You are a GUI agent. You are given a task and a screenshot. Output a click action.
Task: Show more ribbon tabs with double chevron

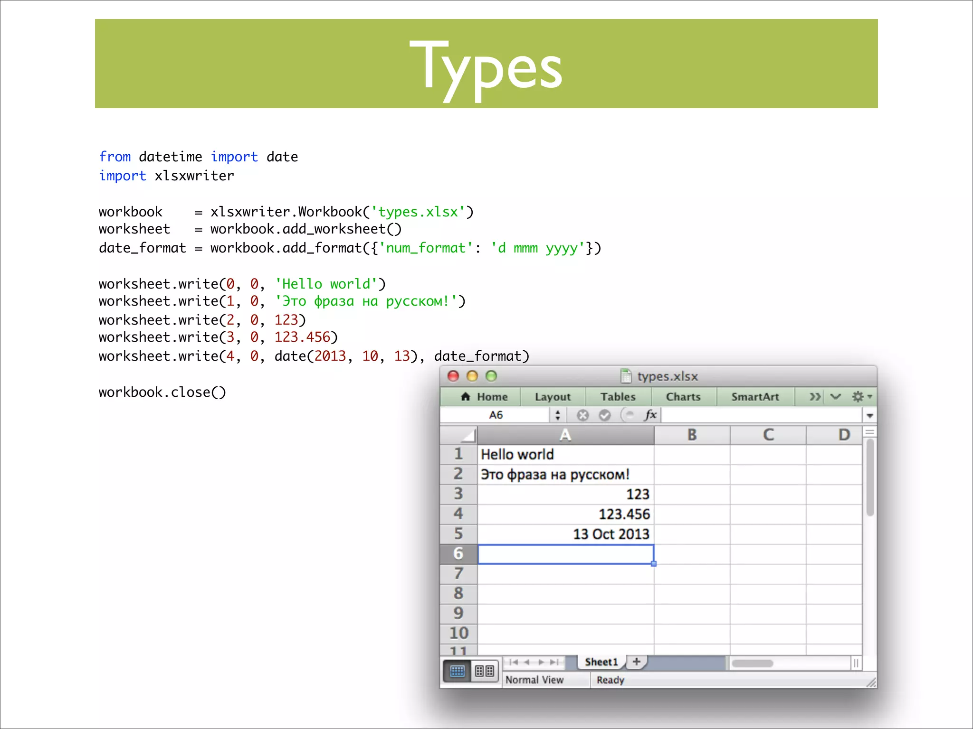(x=815, y=396)
